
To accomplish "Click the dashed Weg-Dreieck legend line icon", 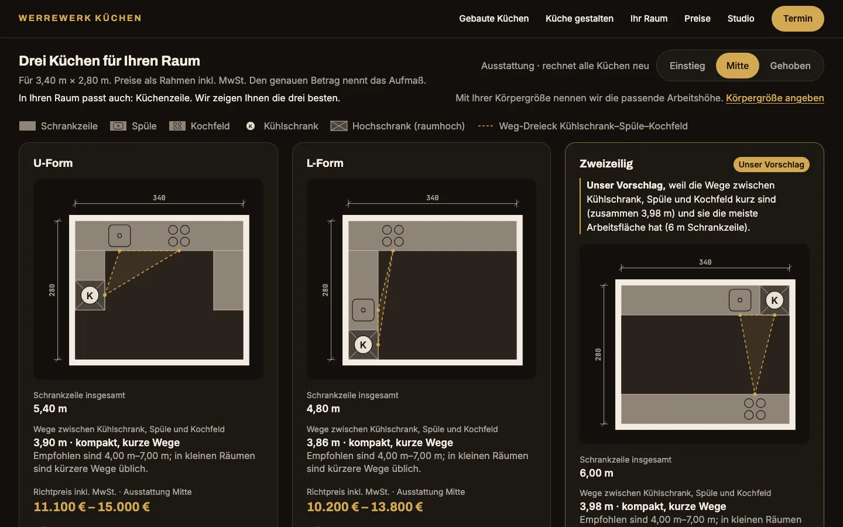I will pos(486,126).
